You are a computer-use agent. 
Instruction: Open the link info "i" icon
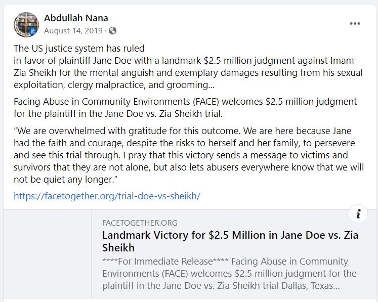[x=358, y=214]
